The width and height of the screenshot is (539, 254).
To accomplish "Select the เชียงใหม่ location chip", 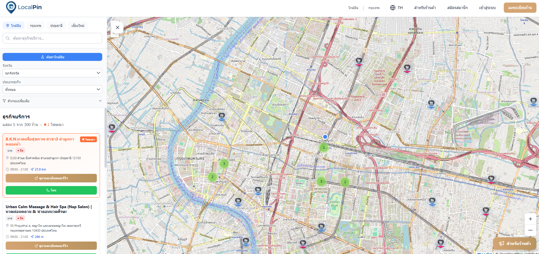I will click(x=78, y=25).
